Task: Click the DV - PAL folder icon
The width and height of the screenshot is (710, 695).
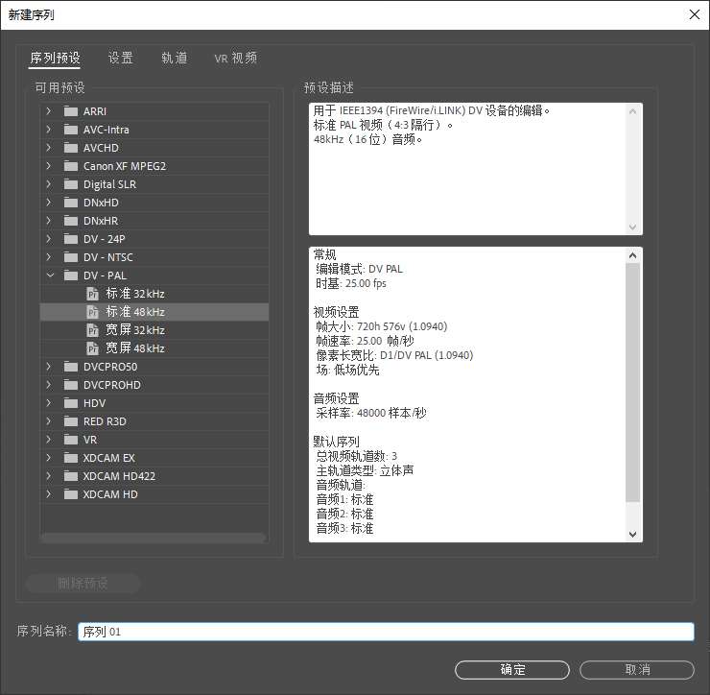Action: [x=71, y=276]
